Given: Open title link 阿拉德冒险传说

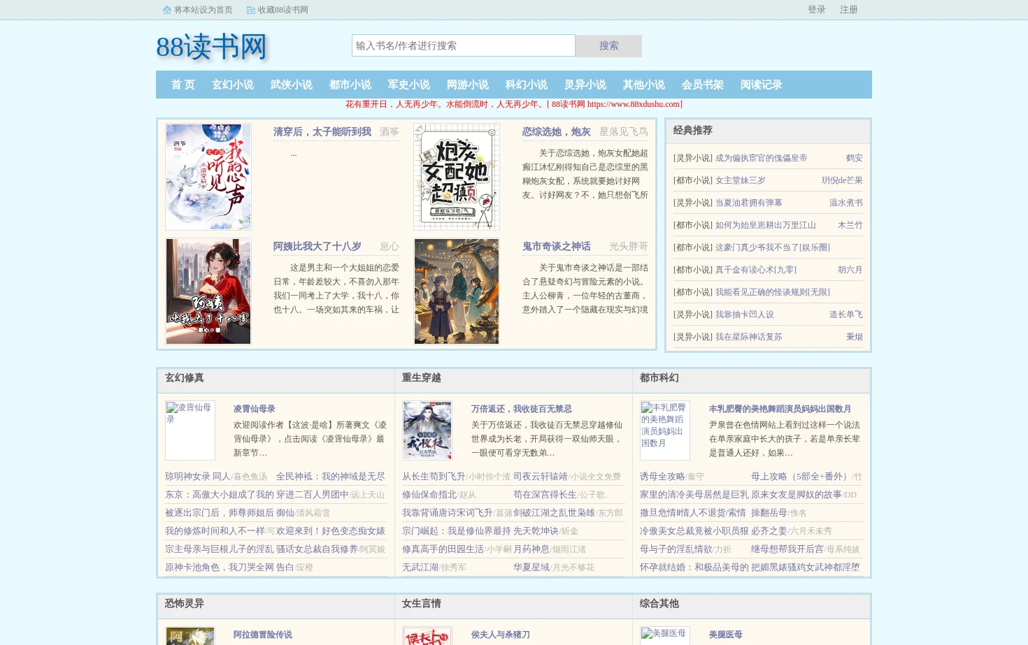Looking at the screenshot, I should (263, 635).
